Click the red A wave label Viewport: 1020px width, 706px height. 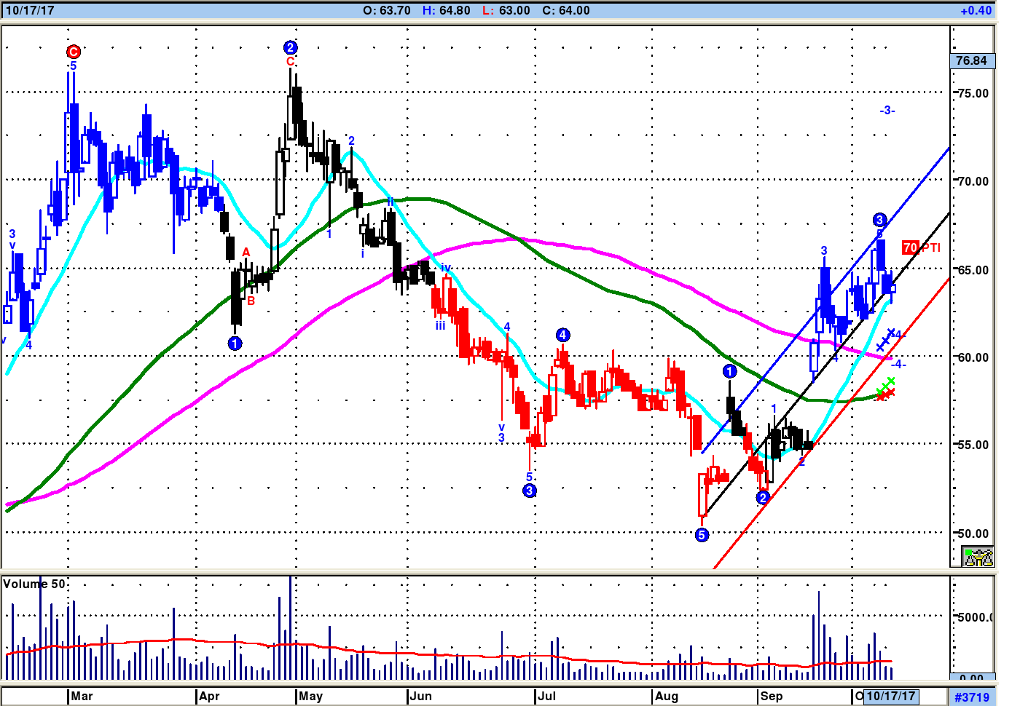(246, 253)
